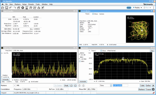Open the Settings gear in toolbar
Image resolution: width=156 pixels, height=95 pixels.
click(23, 8)
